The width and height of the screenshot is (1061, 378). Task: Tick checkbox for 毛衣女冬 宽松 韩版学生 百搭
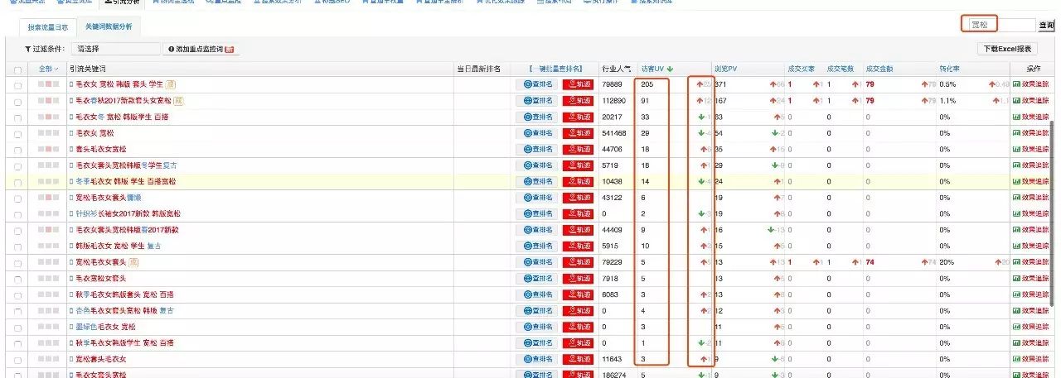18,117
